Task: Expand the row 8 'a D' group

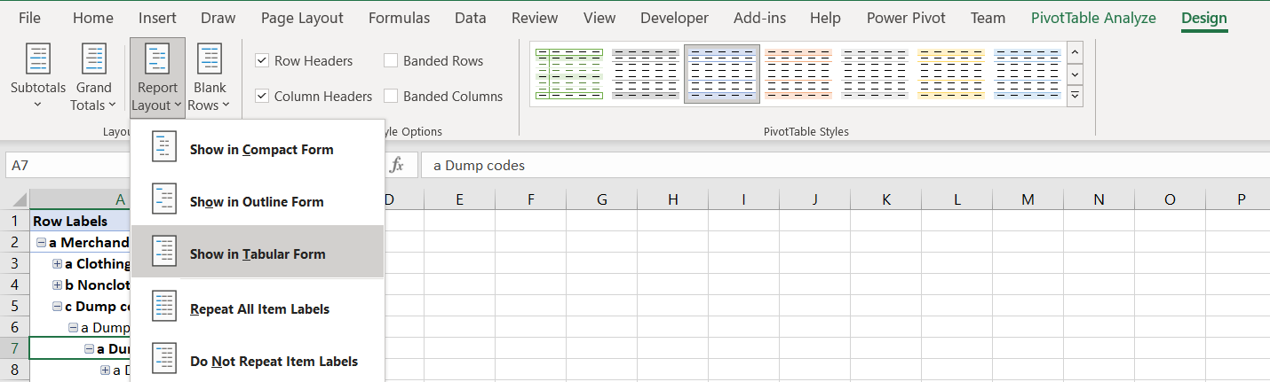Action: coord(105,370)
